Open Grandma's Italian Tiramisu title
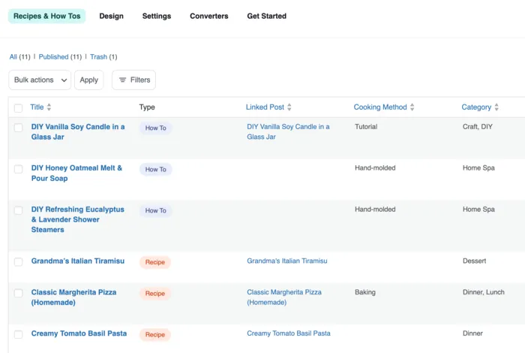525x353 pixels. point(78,261)
